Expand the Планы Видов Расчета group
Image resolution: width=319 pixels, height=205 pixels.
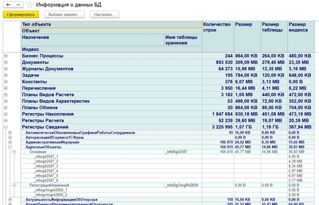coord(6,95)
